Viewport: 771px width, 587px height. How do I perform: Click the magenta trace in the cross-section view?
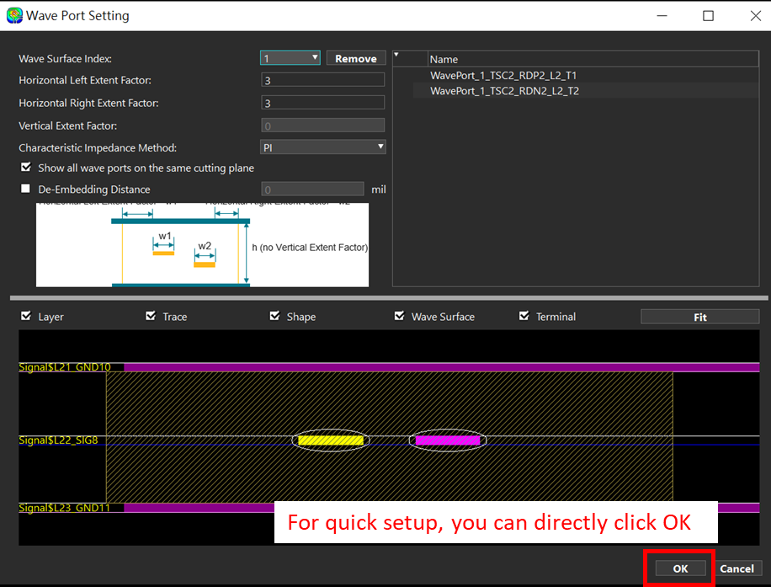pyautogui.click(x=448, y=440)
